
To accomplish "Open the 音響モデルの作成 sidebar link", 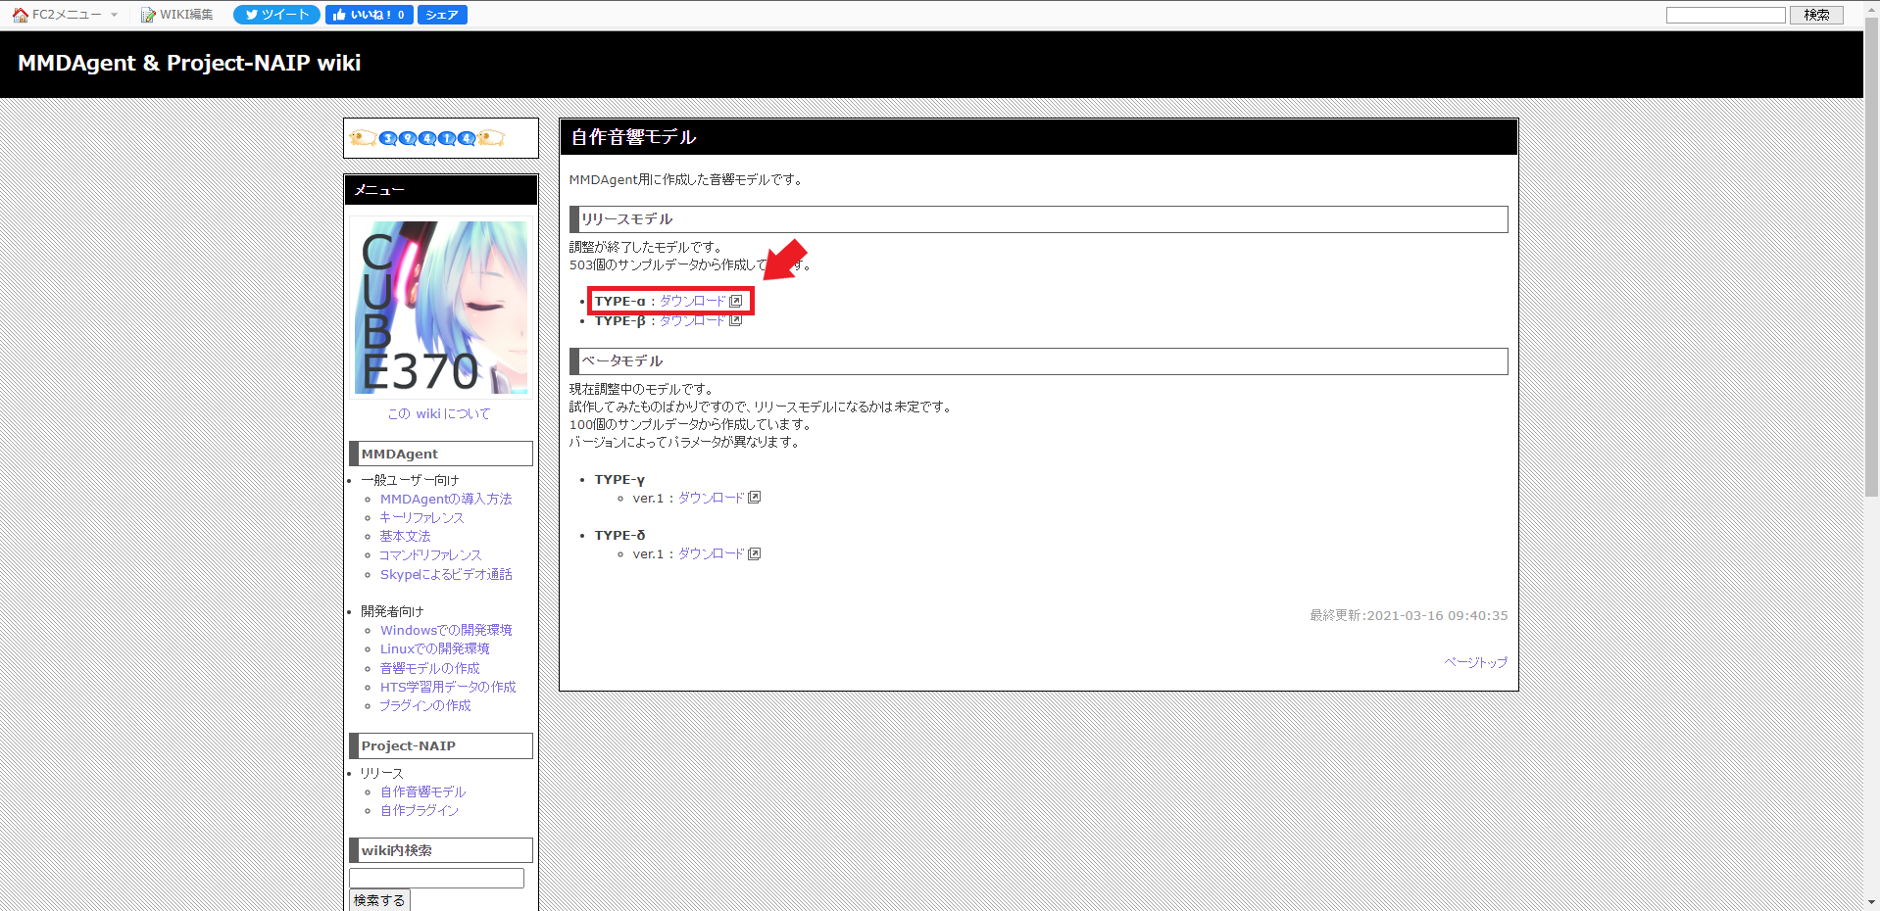I will [430, 668].
